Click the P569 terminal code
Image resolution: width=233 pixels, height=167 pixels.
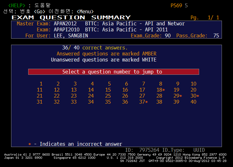(x=176, y=5)
